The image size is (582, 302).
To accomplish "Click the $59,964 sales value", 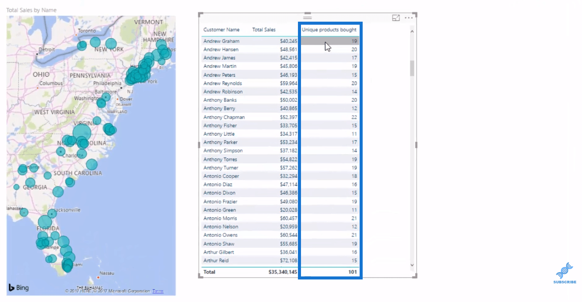I will [288, 83].
